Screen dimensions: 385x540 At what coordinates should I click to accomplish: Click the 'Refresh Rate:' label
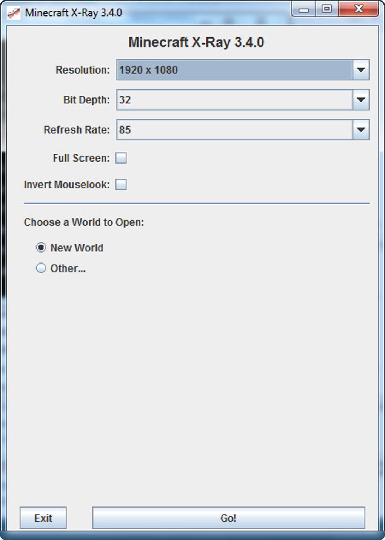point(77,130)
